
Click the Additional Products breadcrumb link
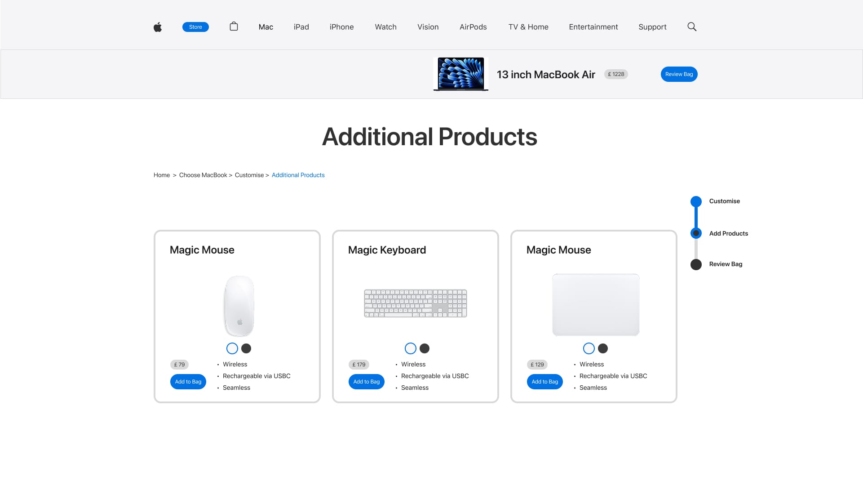pyautogui.click(x=298, y=175)
